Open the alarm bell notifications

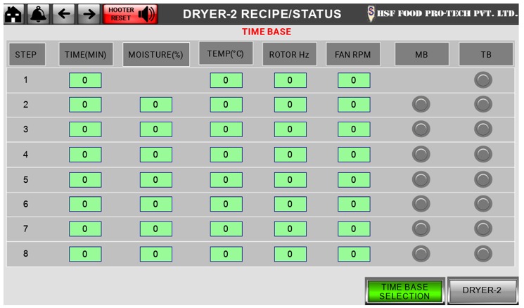[x=38, y=13]
